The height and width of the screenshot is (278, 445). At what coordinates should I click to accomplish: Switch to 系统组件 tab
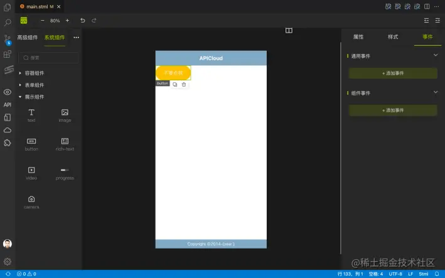55,38
